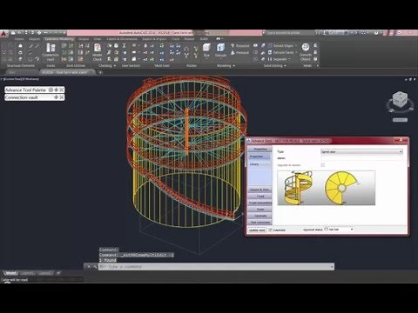Select the Model layout tab
This screenshot has width=418, height=313.
click(11, 273)
